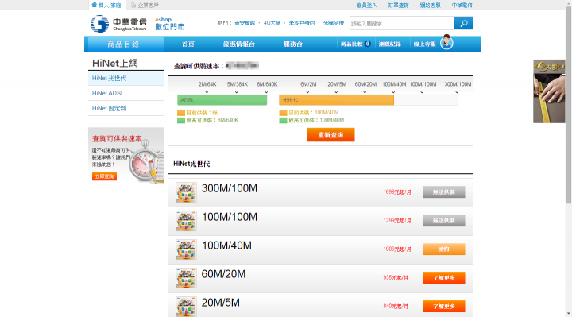Click the 1299元 monthly price text
This screenshot has height=317, width=572.
tap(397, 220)
